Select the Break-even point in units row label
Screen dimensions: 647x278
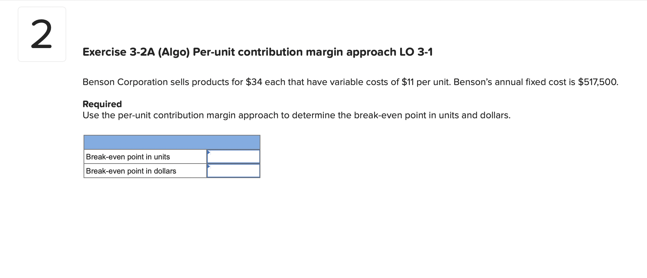pos(128,157)
